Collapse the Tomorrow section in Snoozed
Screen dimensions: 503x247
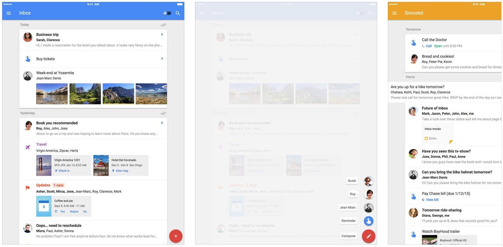(x=413, y=29)
